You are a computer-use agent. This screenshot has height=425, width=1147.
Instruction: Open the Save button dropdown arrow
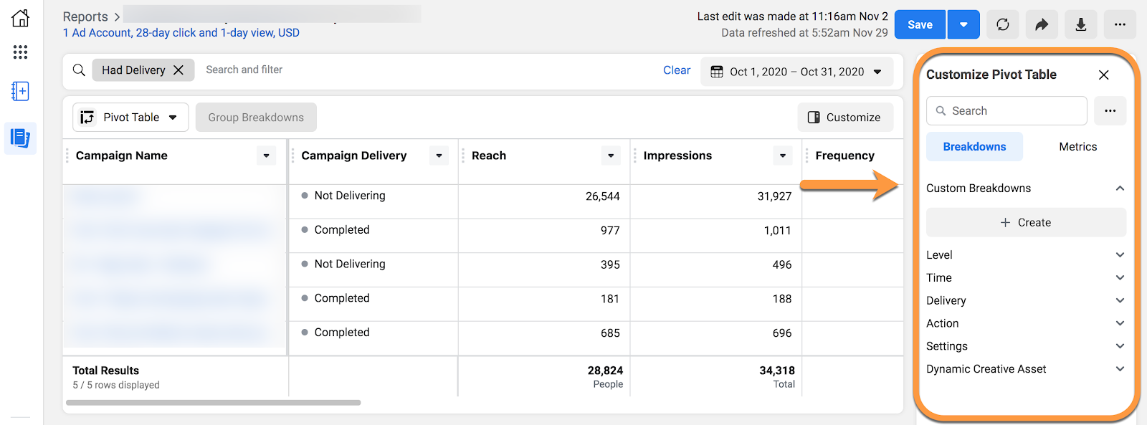point(963,25)
